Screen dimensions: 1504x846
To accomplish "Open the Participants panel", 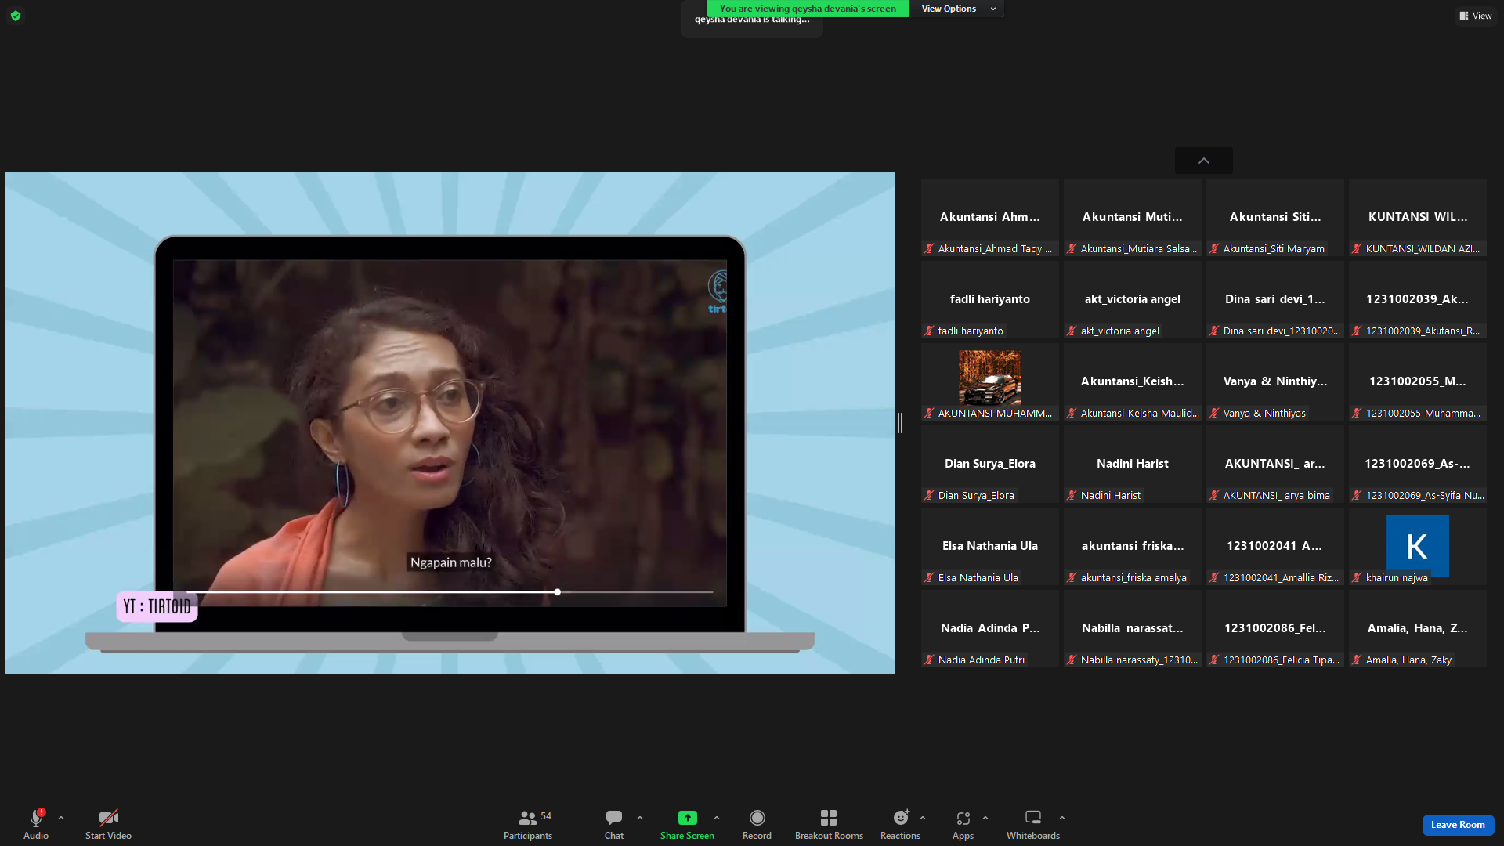I will point(528,824).
